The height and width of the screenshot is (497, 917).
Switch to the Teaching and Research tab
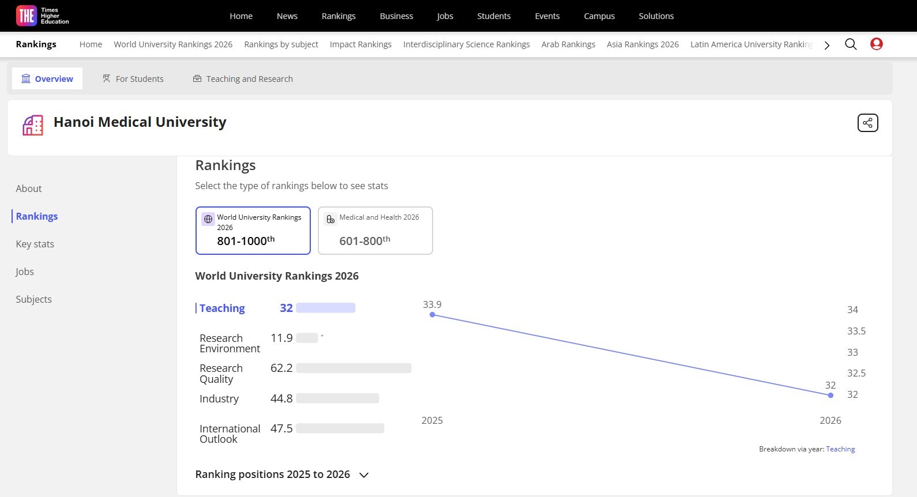click(243, 78)
